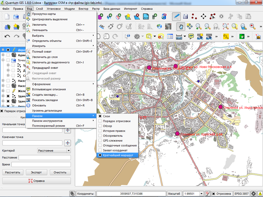
Task: Select the Measure ruler tool icon
Action: (x=179, y=36)
